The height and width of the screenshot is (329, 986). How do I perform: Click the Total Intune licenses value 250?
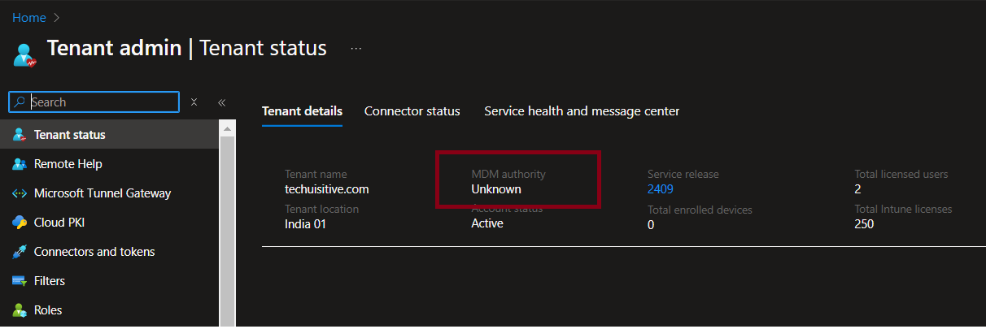(864, 224)
